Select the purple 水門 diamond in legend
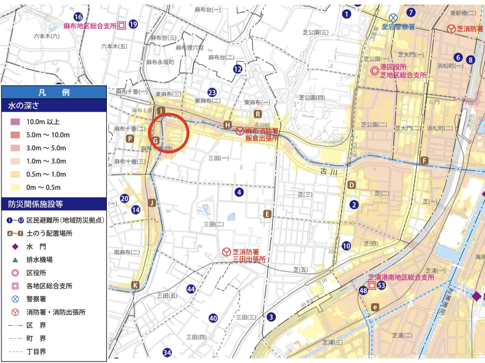Screen dimensions: 485x363 15,246
